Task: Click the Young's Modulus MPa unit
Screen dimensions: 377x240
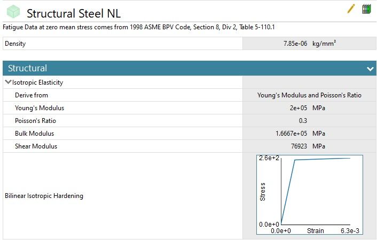Action: pos(319,108)
